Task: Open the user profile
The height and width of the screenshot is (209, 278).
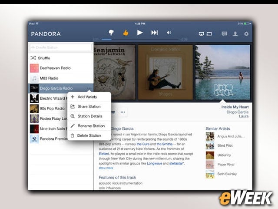Action: [235, 34]
